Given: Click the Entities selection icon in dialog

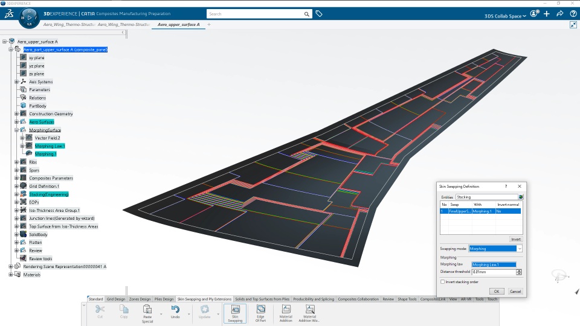Looking at the screenshot, I should click(520, 197).
